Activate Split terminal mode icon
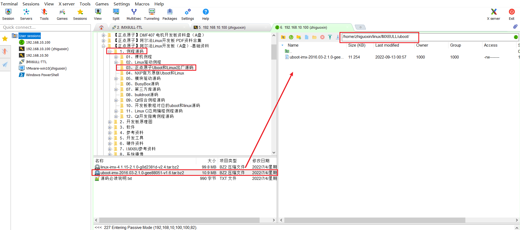Viewport: 520px width, 230px height. click(116, 14)
